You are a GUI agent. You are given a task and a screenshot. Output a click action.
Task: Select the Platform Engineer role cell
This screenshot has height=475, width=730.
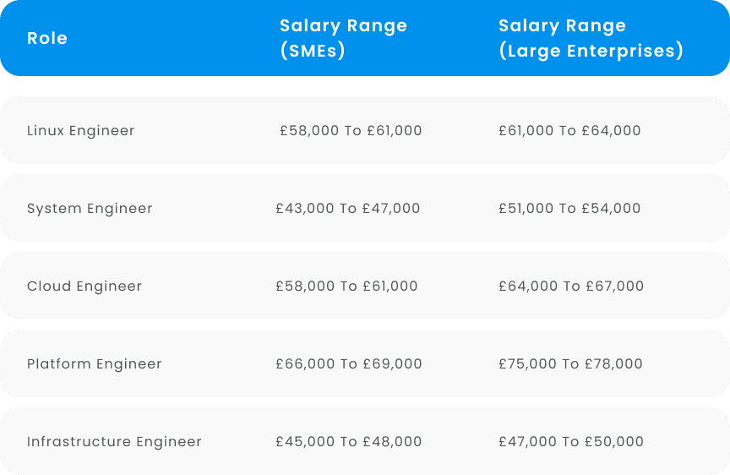pos(94,363)
